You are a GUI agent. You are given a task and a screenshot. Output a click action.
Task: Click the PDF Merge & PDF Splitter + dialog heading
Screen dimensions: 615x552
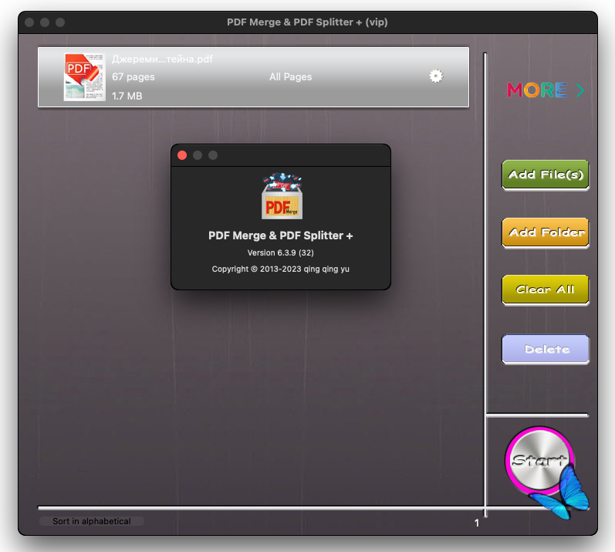[x=280, y=235]
